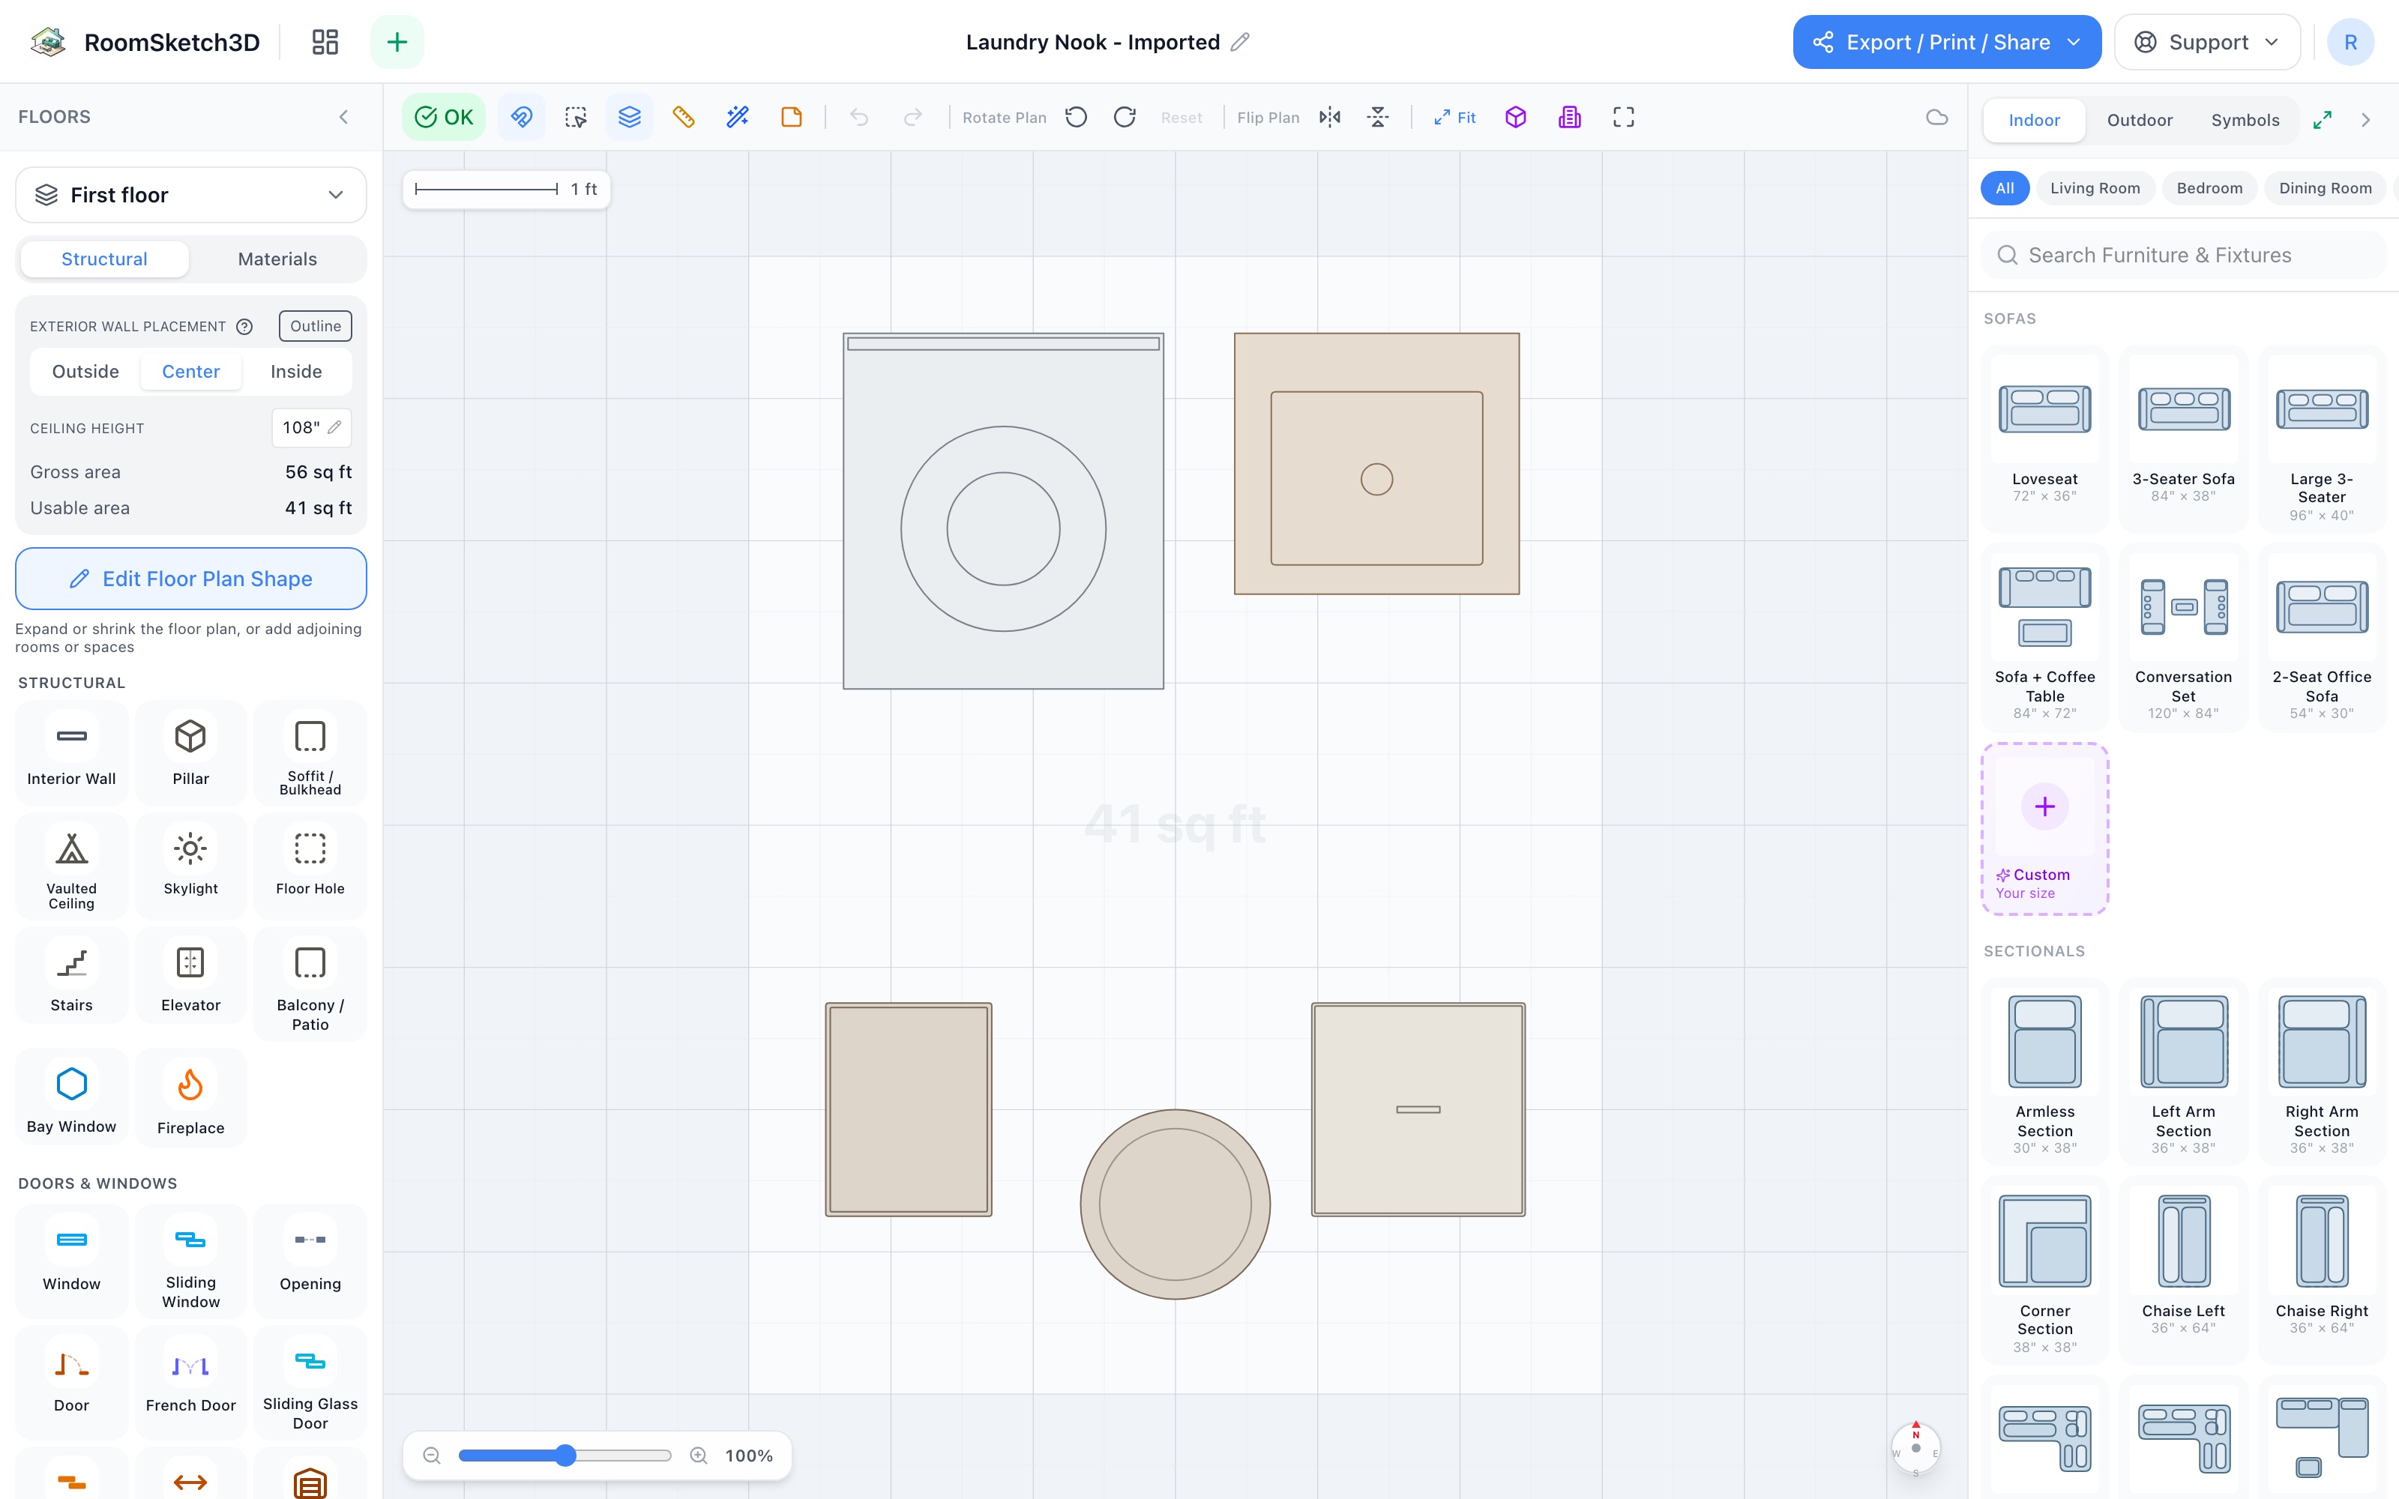Filter furniture by Bedroom
2399x1499 pixels.
point(2209,188)
